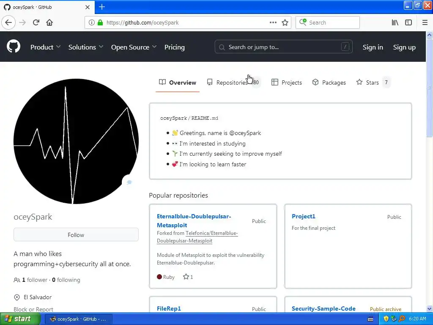Screen dimensions: 433x325
Task: Open the FileRep1 repository
Action: coord(169,308)
